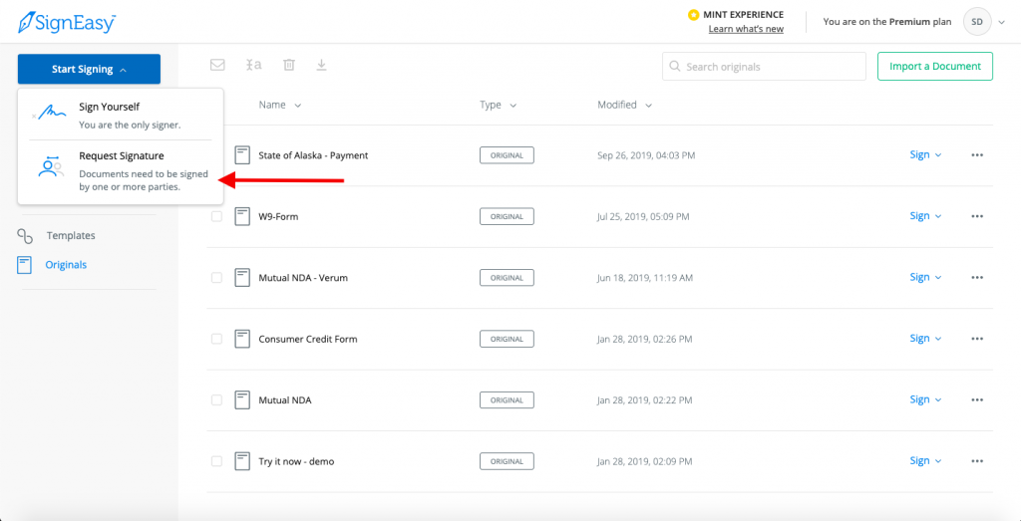Open the State of Alaska - Payment document name
Image resolution: width=1021 pixels, height=521 pixels.
313,155
